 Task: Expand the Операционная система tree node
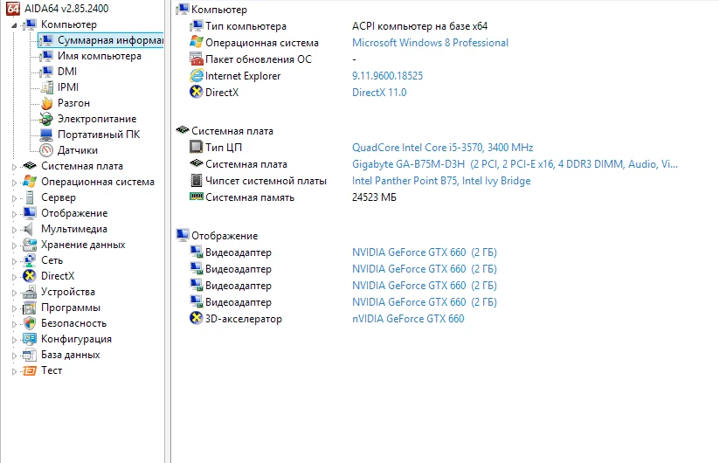point(14,183)
